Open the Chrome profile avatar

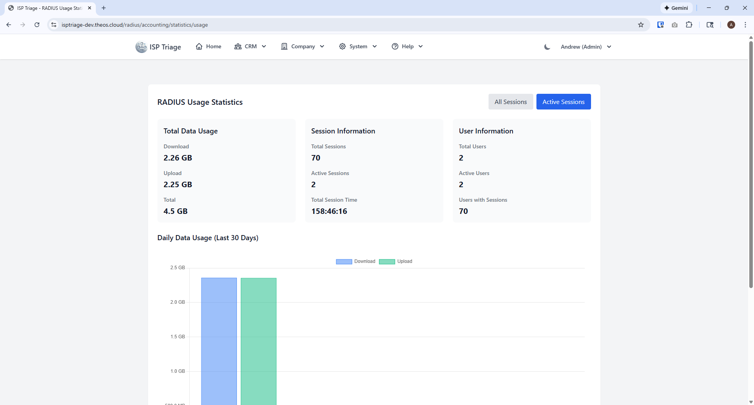[x=731, y=25]
